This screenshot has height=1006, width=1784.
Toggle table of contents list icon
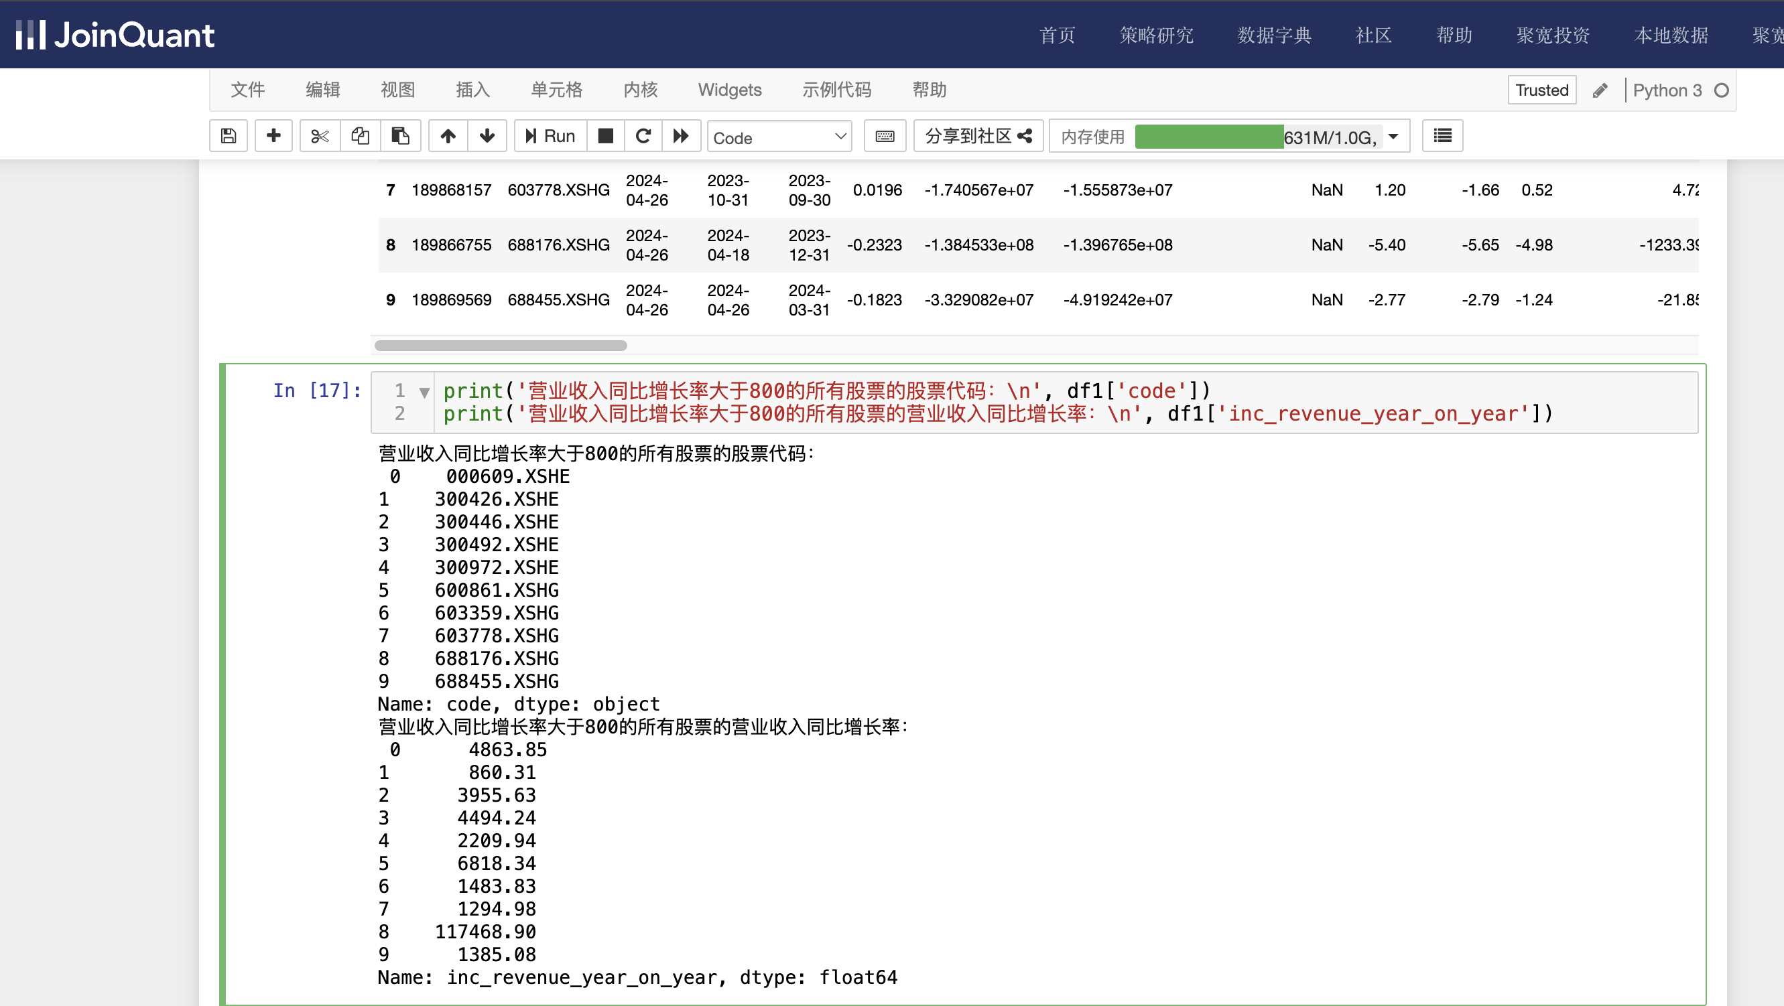pyautogui.click(x=1442, y=136)
